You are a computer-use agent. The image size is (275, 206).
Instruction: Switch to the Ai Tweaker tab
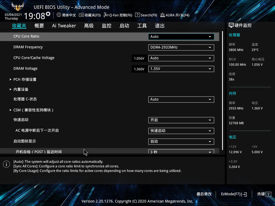coord(64,25)
